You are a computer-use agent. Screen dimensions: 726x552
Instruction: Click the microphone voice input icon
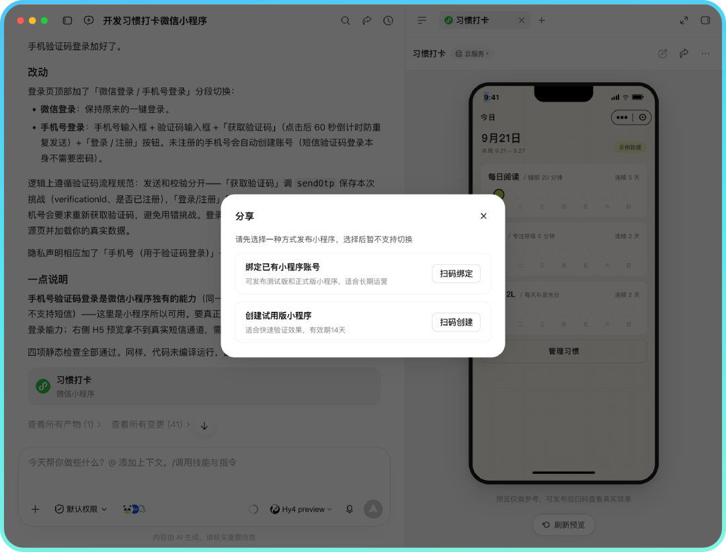[350, 510]
